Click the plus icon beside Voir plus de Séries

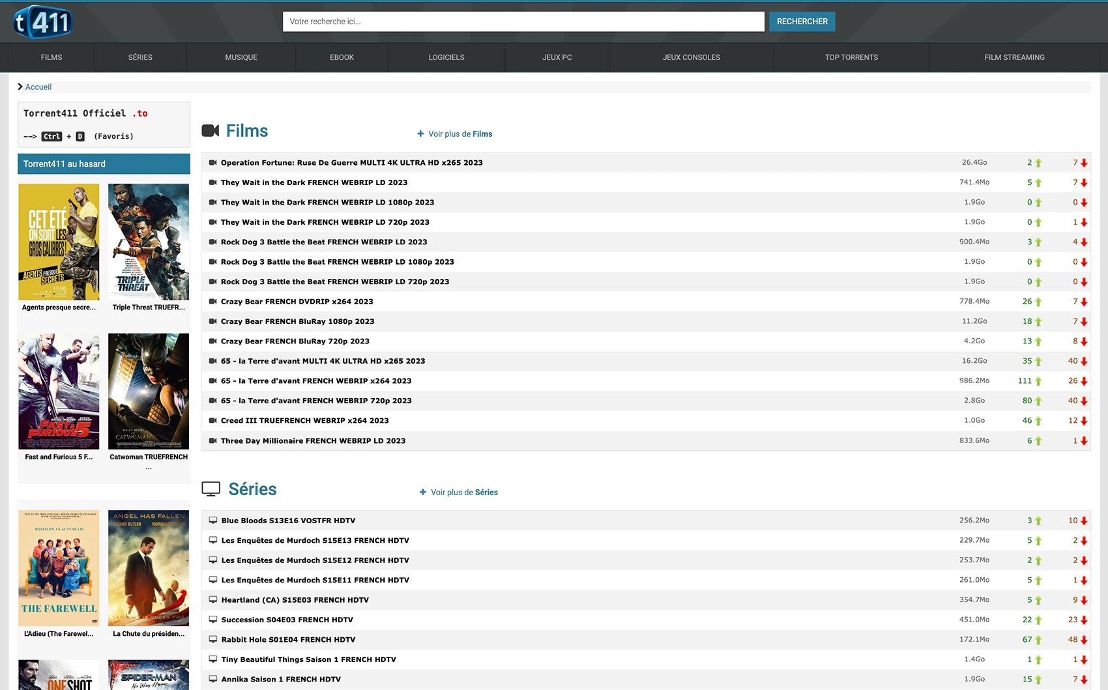point(423,492)
